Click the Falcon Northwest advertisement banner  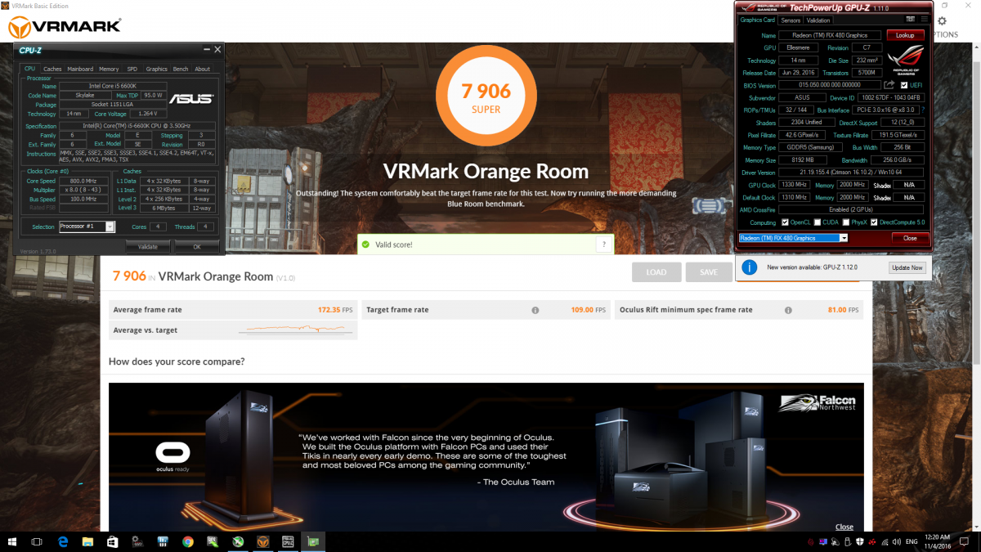[x=486, y=457]
